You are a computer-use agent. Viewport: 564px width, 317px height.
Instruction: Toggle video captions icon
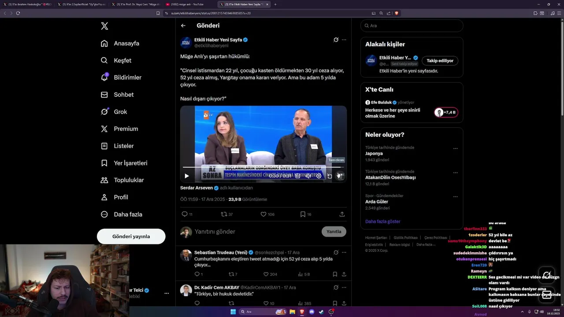point(297,176)
